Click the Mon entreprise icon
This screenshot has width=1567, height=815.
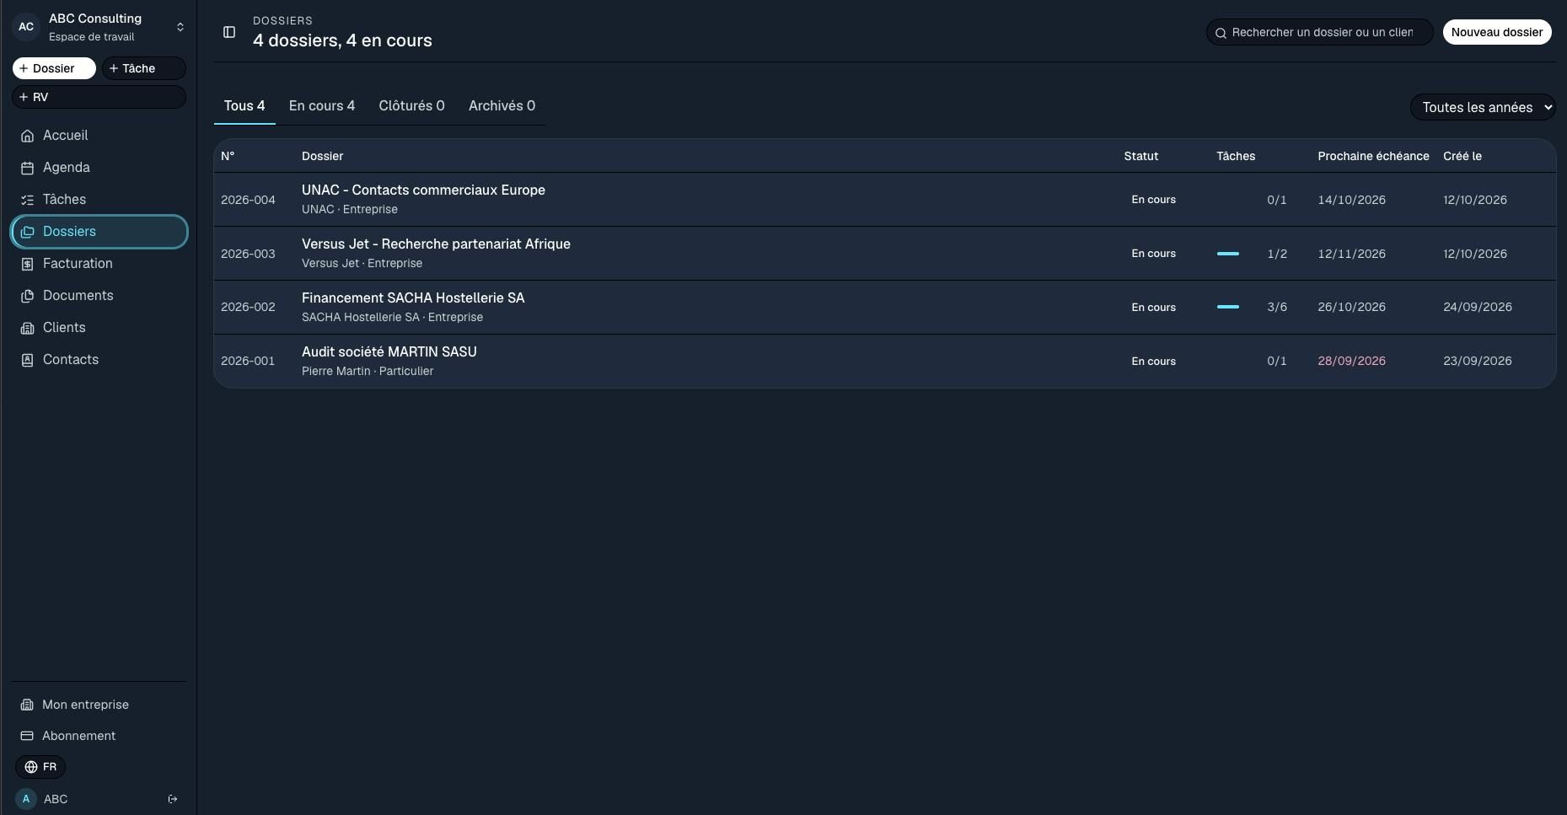click(27, 705)
